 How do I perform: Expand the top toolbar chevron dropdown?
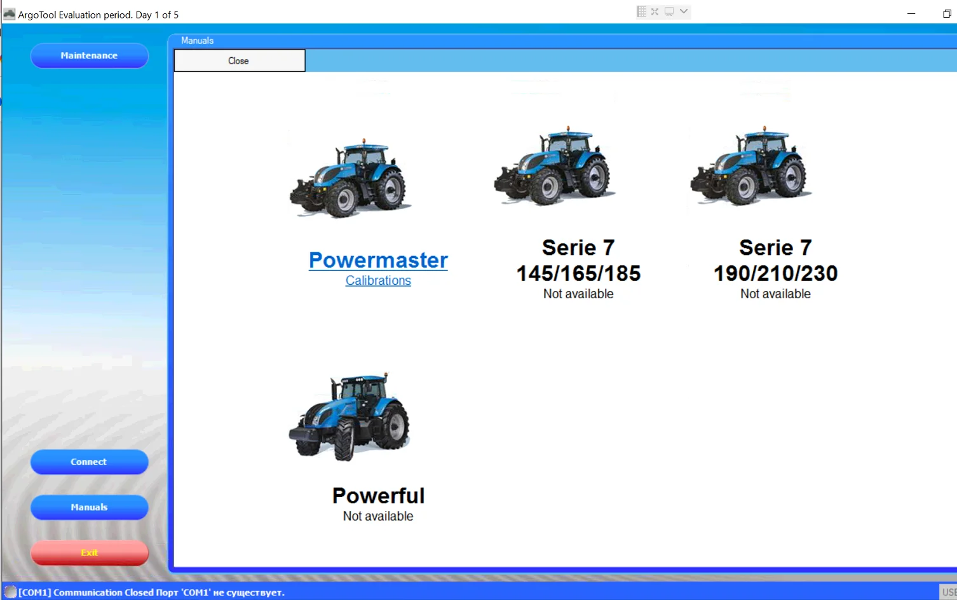click(684, 11)
